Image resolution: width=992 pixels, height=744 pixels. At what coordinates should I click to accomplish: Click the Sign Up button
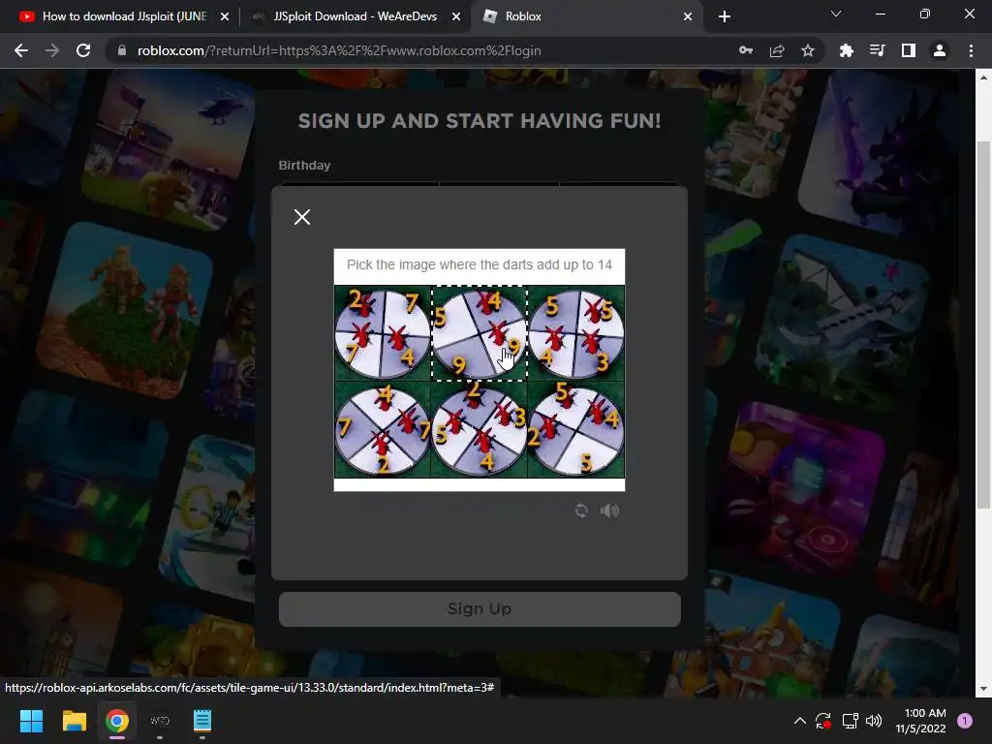pos(480,609)
